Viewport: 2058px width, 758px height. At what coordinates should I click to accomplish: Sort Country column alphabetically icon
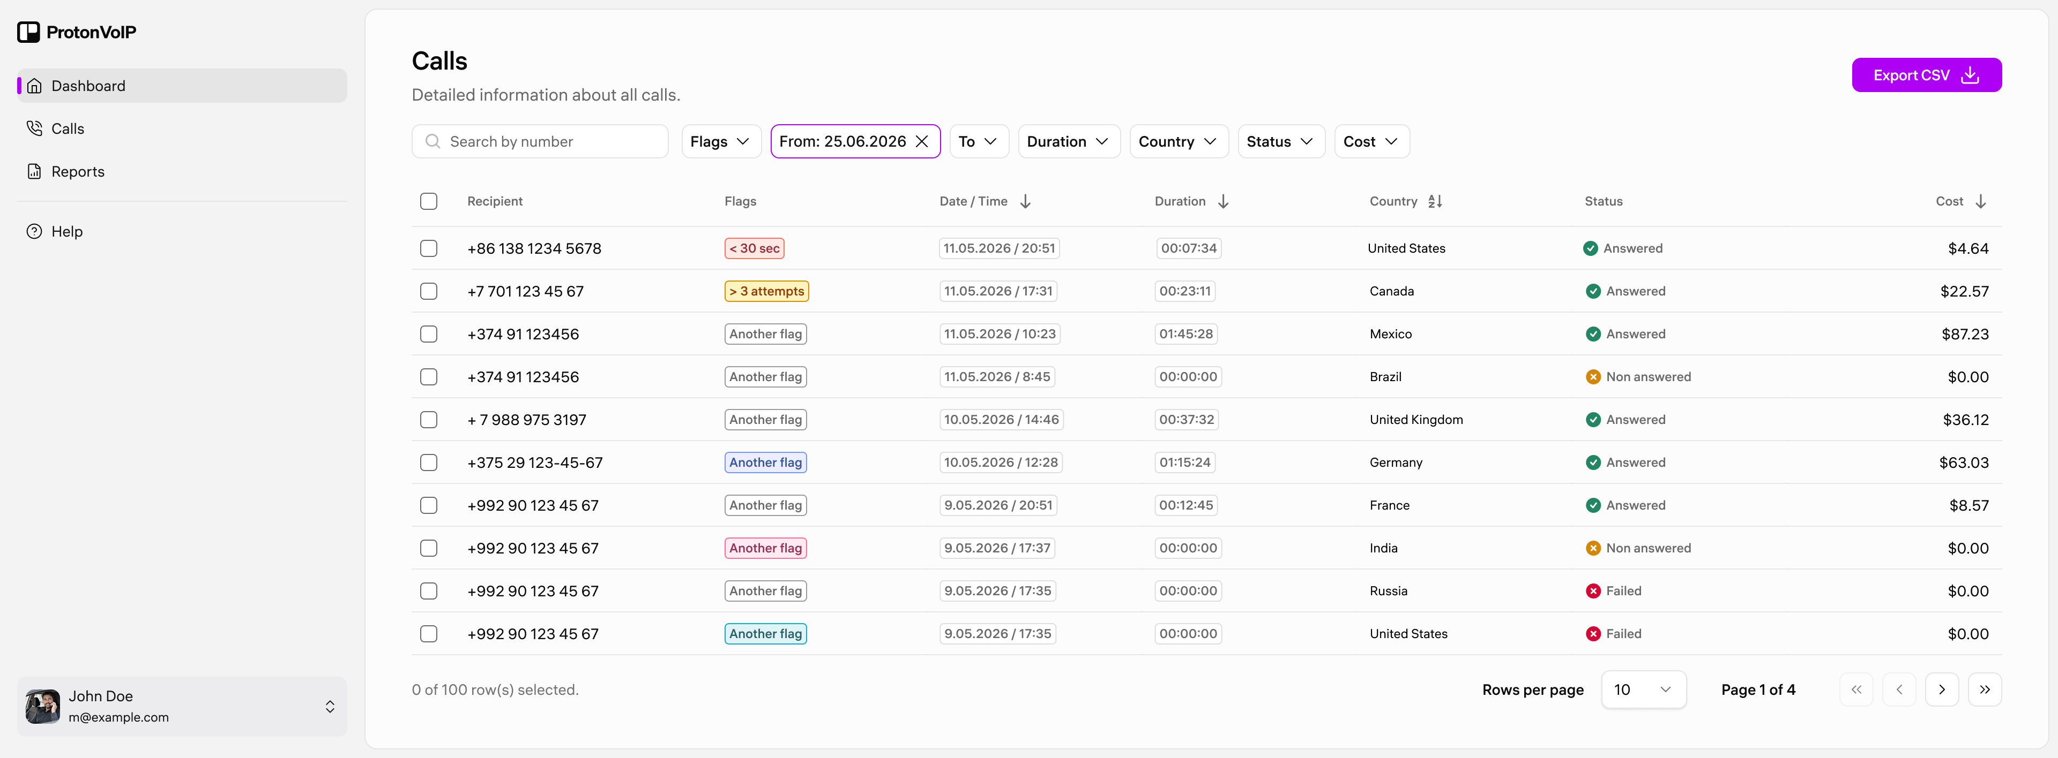click(x=1435, y=201)
